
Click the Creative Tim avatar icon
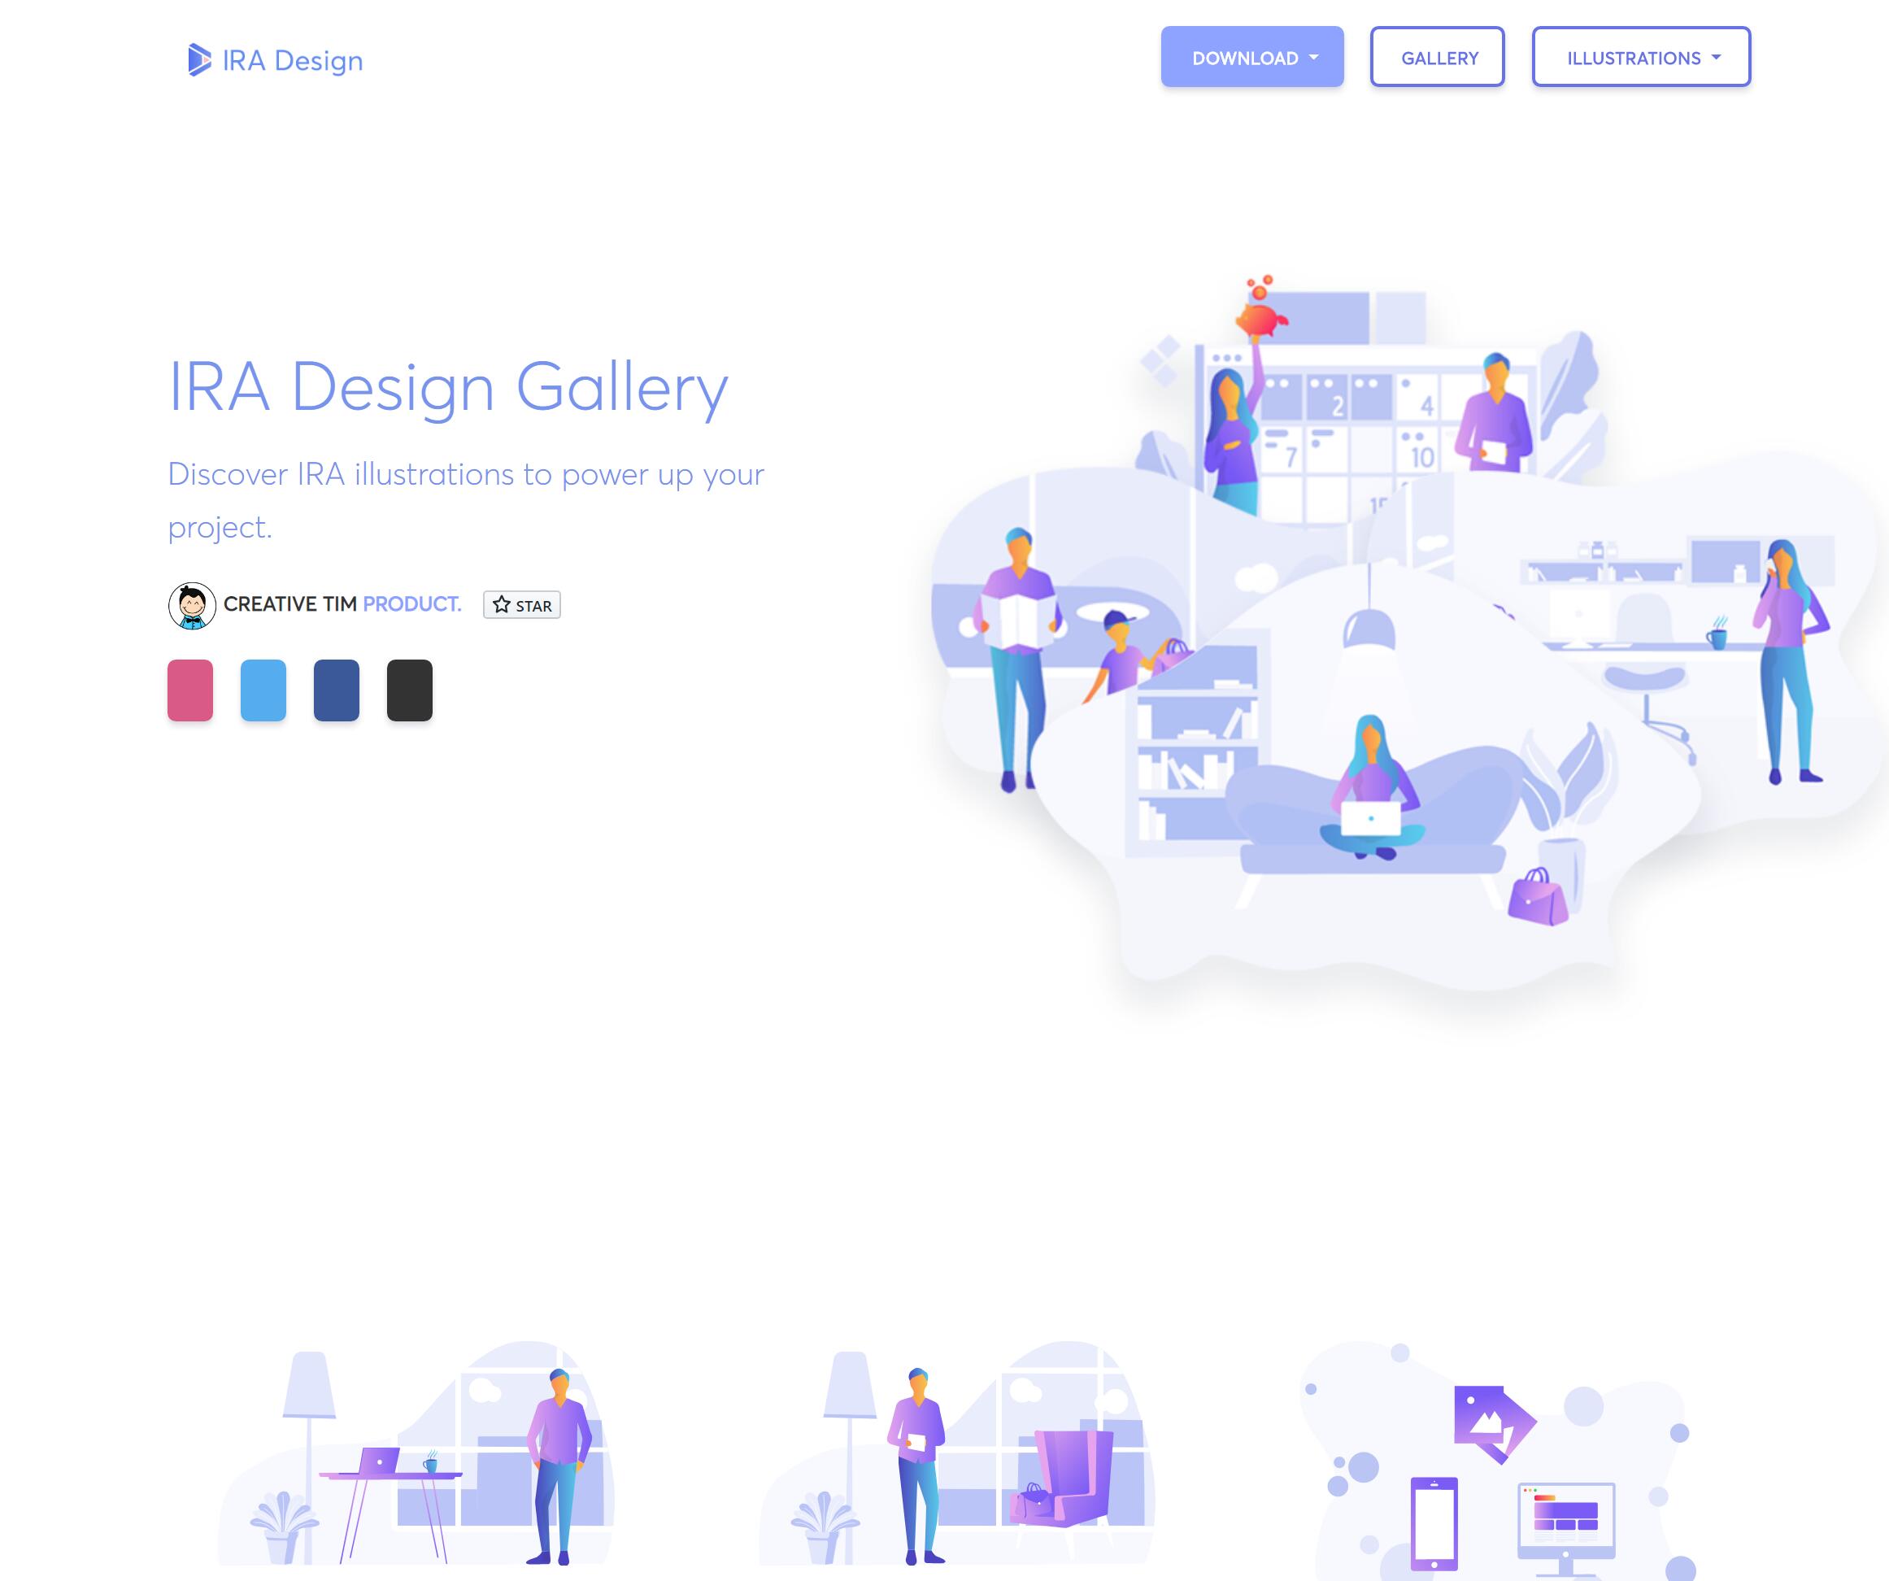tap(192, 605)
